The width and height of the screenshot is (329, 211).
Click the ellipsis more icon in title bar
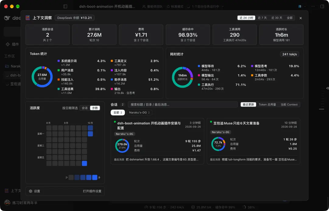(x=313, y=6)
